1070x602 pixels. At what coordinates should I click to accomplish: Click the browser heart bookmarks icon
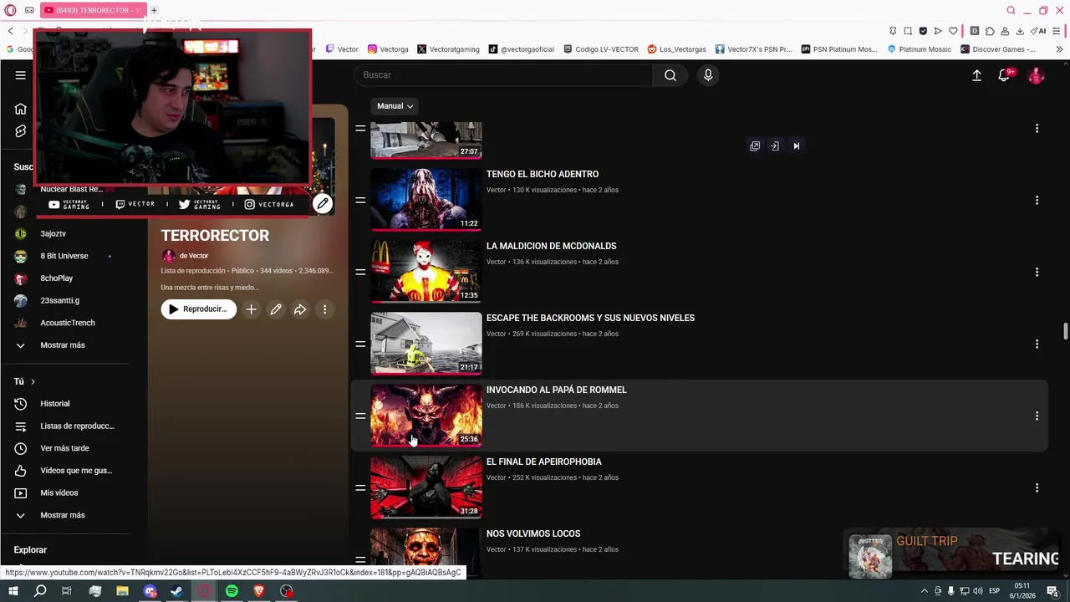[953, 31]
